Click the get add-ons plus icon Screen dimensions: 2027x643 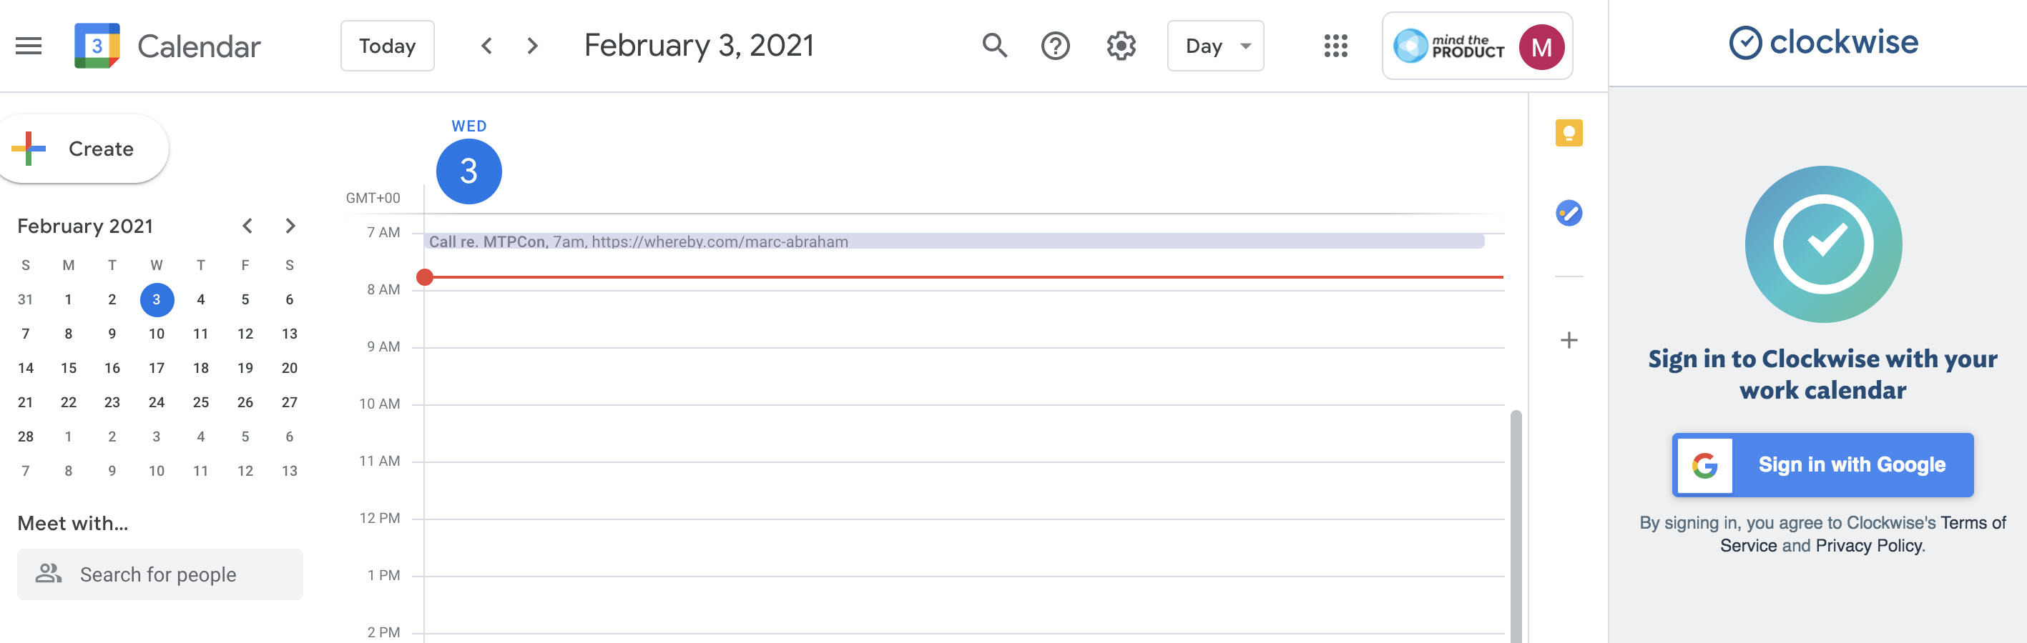[1569, 340]
